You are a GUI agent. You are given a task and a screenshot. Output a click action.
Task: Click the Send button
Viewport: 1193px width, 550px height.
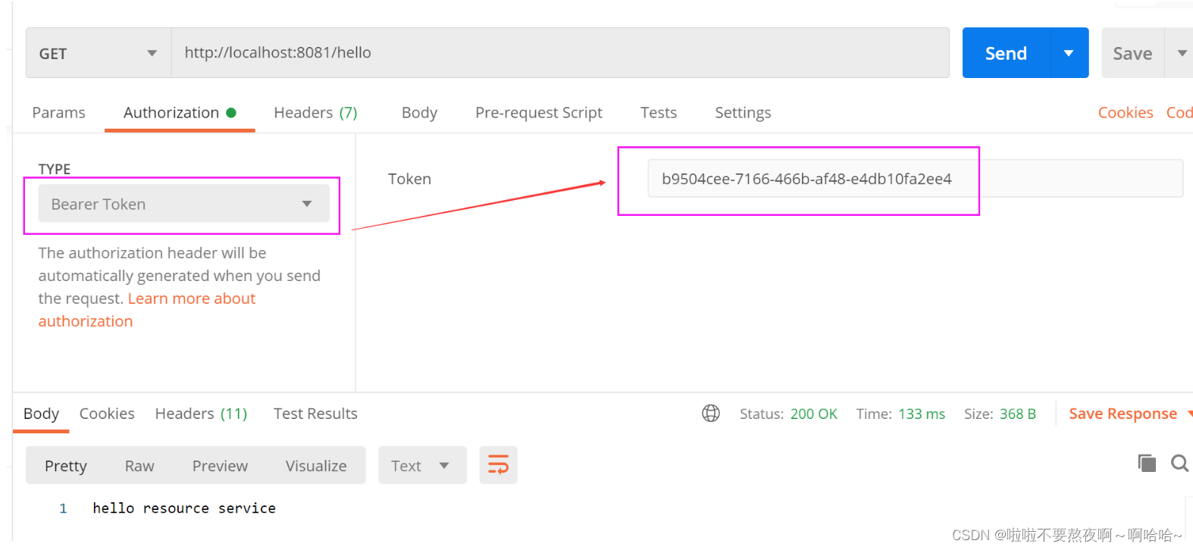tap(1006, 53)
